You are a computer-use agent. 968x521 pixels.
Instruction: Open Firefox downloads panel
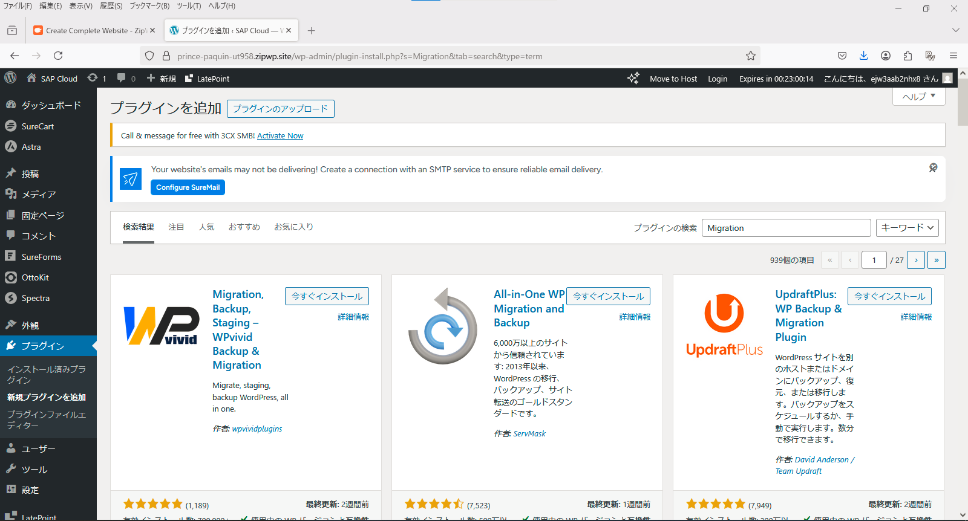[863, 56]
